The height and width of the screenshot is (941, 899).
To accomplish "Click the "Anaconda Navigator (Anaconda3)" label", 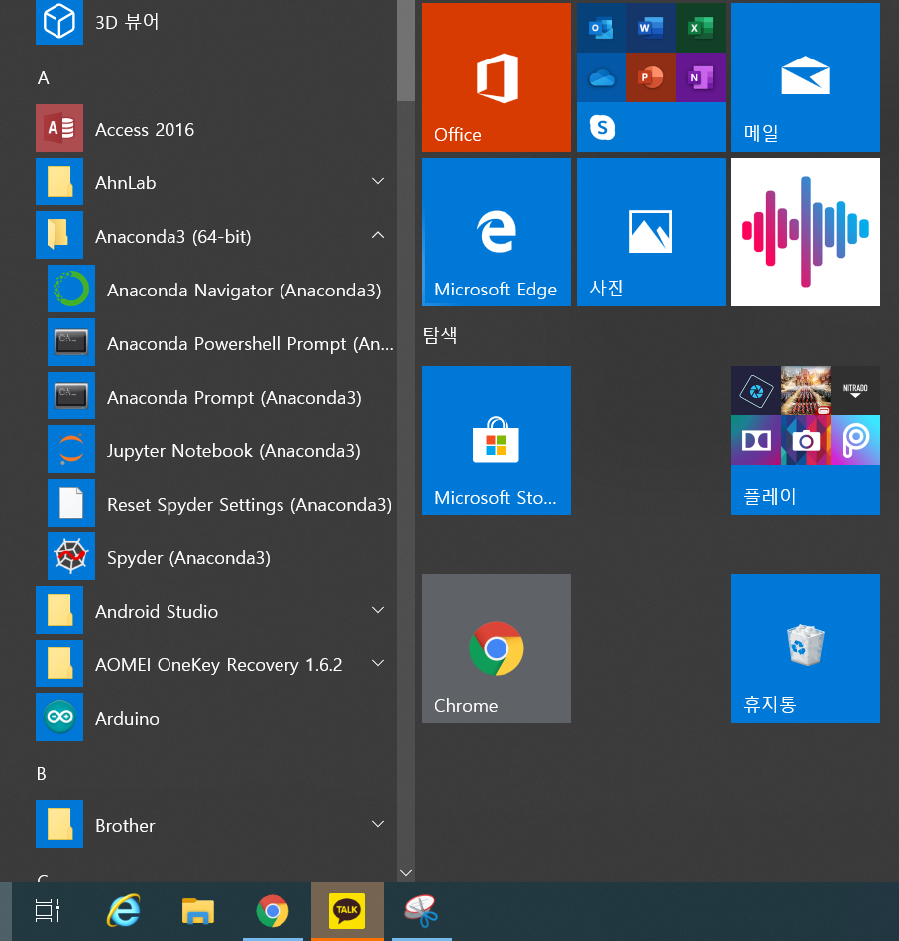I will [x=244, y=291].
